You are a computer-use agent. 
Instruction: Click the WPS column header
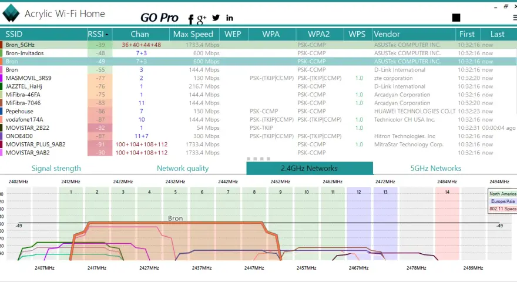click(x=357, y=34)
